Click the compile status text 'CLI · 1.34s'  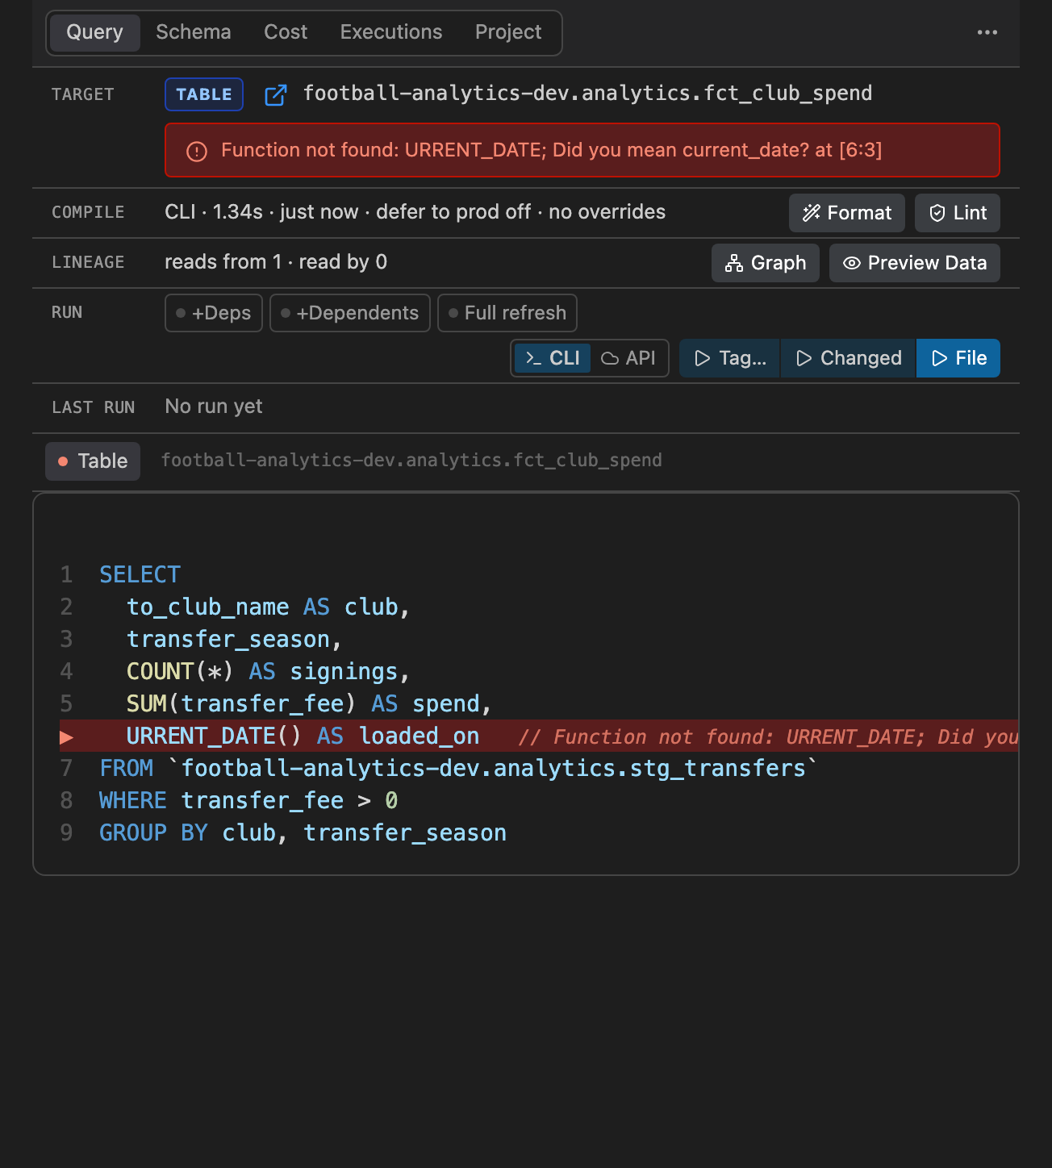tap(214, 212)
